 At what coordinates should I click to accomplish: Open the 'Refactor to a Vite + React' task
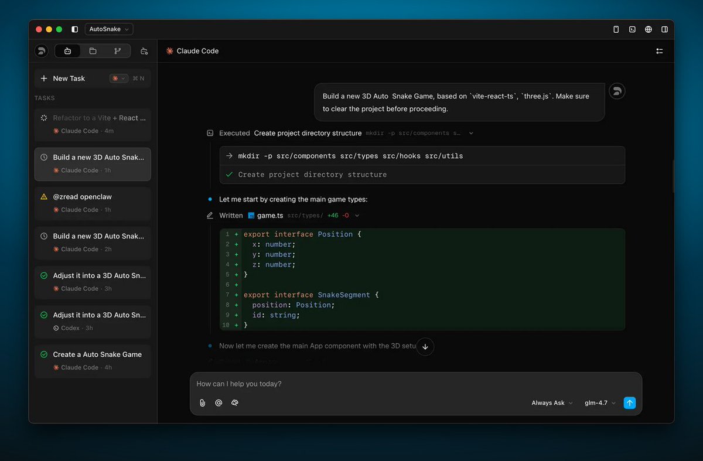coord(93,124)
